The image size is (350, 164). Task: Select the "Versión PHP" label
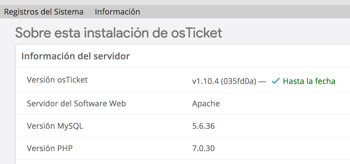click(x=50, y=148)
